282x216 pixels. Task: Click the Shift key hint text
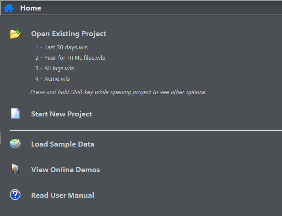[118, 92]
